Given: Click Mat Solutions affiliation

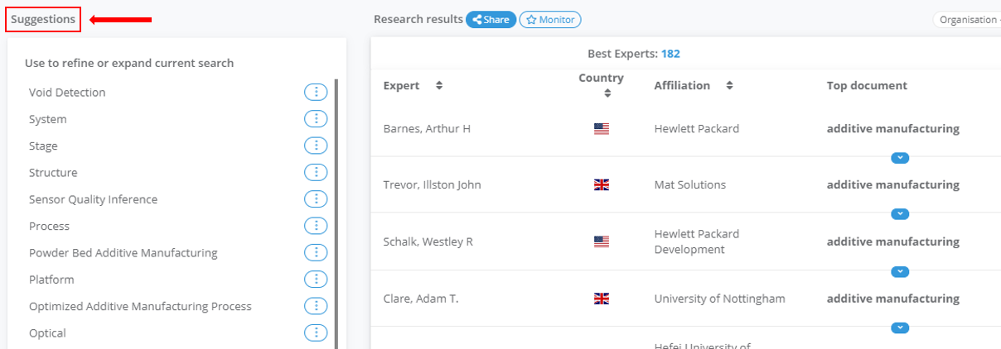Looking at the screenshot, I should 690,185.
